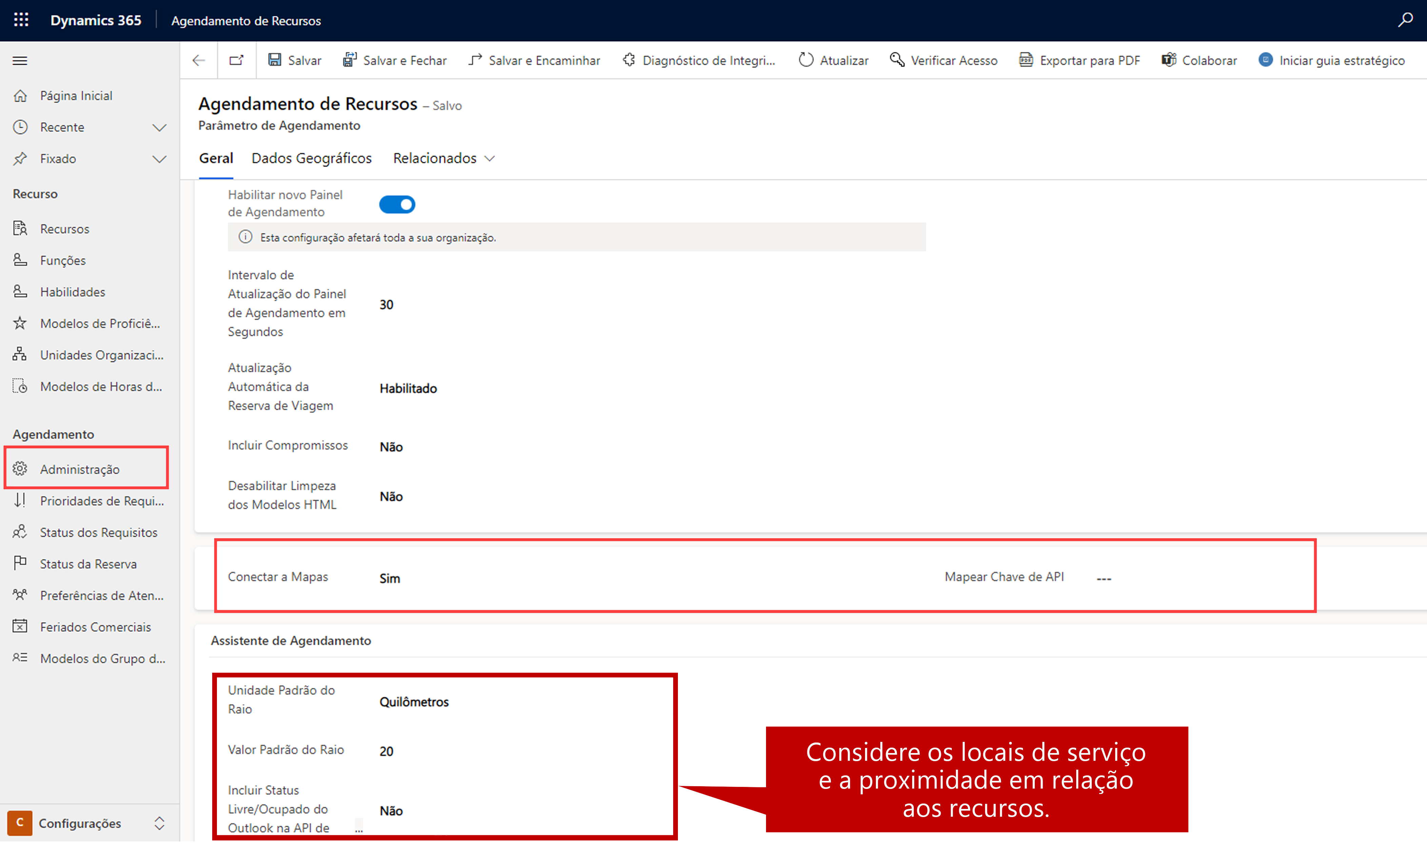Click the Iniciar guia estratégico icon
The height and width of the screenshot is (854, 1427).
(1265, 60)
